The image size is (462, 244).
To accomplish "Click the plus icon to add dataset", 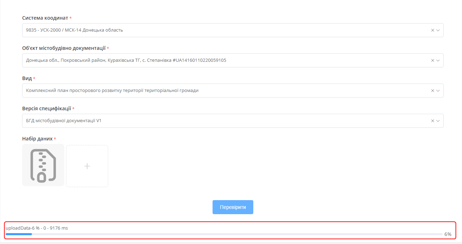I will (87, 166).
